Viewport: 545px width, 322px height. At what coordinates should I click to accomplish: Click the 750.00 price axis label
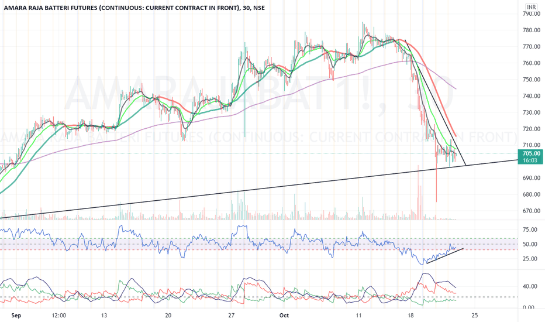pos(532,80)
